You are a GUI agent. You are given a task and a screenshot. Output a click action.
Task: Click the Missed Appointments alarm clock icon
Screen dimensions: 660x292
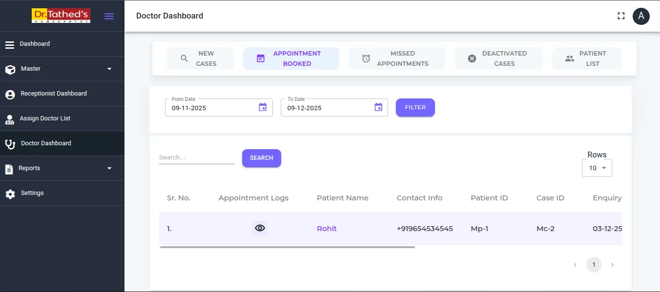pos(366,58)
